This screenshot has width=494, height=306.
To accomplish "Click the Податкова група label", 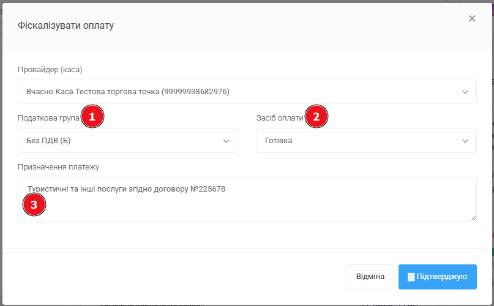I will pyautogui.click(x=49, y=118).
